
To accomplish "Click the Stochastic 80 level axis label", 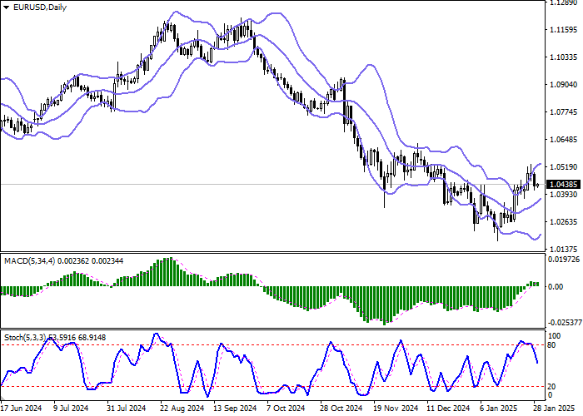I will pos(551,344).
